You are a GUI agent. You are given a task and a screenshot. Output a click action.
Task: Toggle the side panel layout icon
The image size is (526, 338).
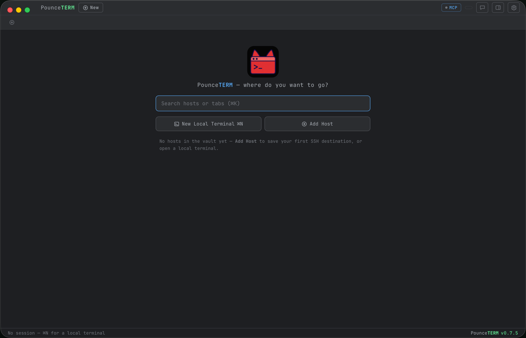[x=498, y=8]
